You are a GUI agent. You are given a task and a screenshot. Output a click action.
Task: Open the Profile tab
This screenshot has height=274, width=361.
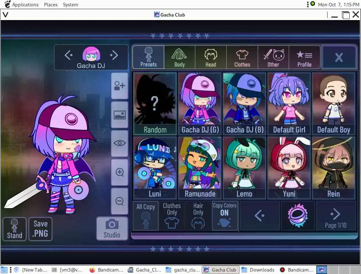point(304,57)
